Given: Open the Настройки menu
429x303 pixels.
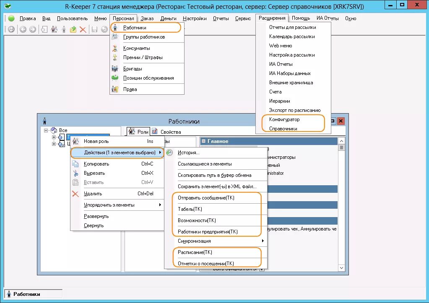Looking at the screenshot, I should [195, 18].
